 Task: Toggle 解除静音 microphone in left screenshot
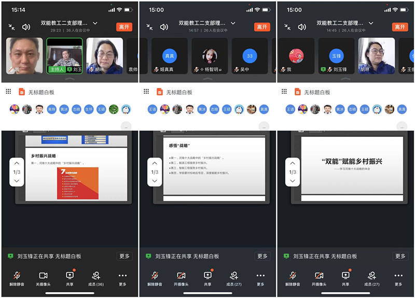pos(17,276)
